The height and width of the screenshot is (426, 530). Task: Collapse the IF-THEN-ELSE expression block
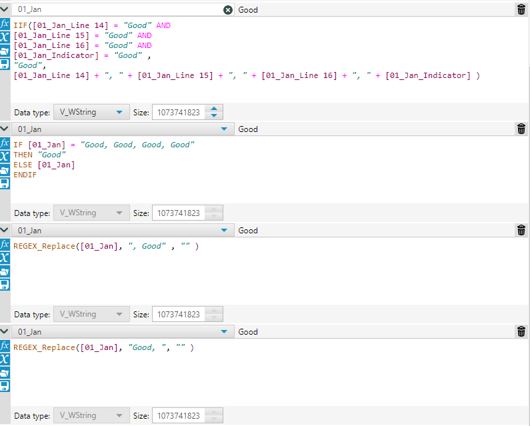pyautogui.click(x=5, y=129)
